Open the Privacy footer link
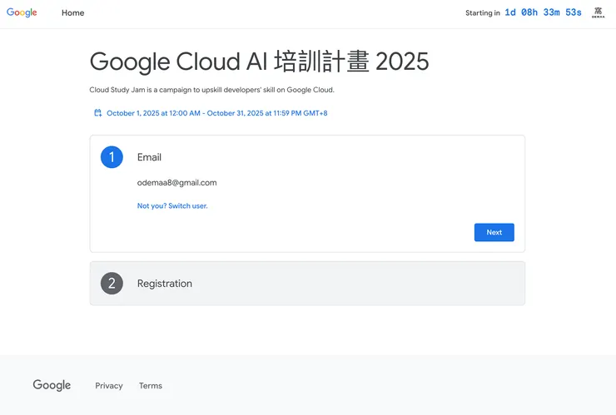 109,386
